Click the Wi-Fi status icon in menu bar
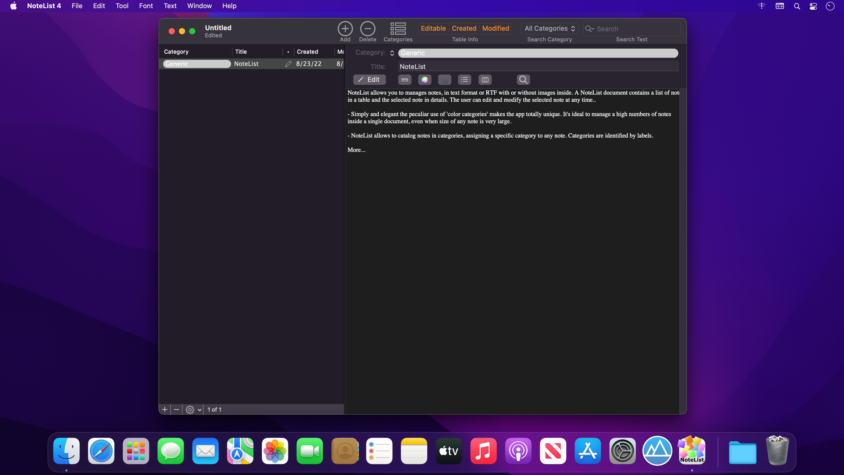Screen dimensions: 844x475 point(762,6)
